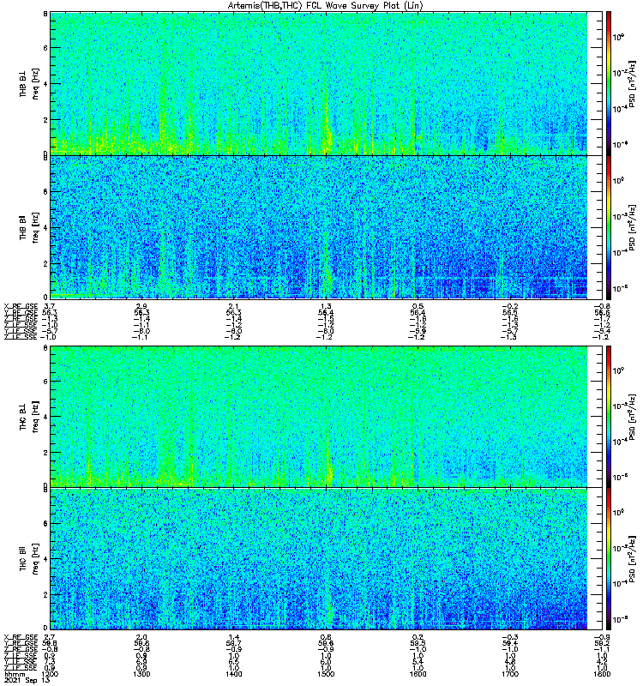643x686 pixels.
Task: Click the color bar beside the THB B⊥ panel
Action: coord(609,83)
